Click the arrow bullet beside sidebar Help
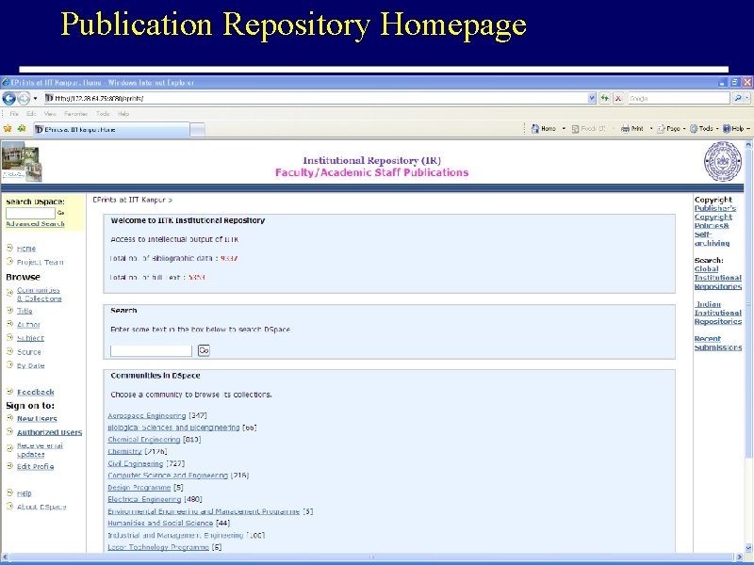The width and height of the screenshot is (754, 565). point(9,492)
